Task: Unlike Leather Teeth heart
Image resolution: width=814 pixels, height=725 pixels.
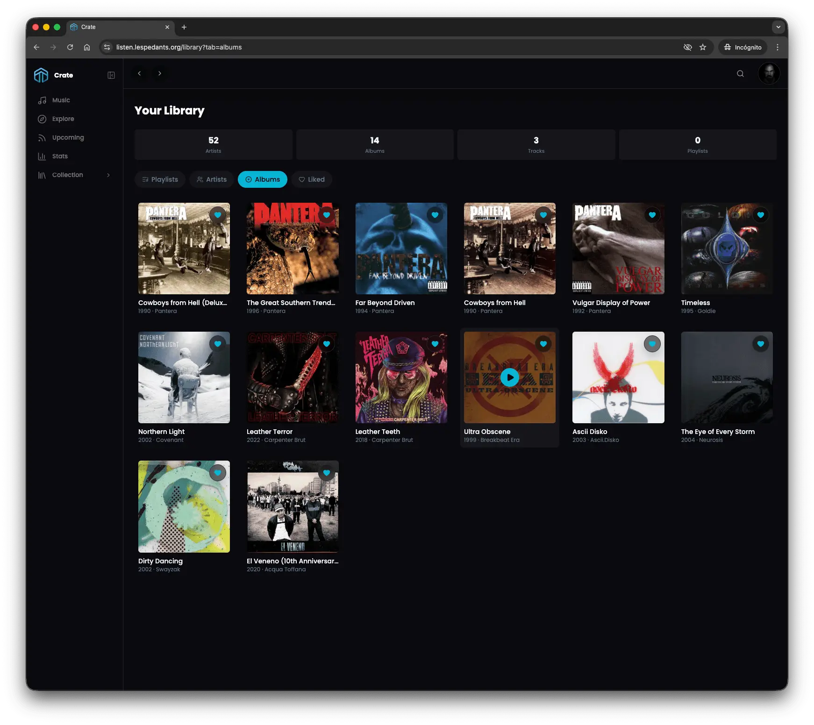Action: tap(435, 344)
